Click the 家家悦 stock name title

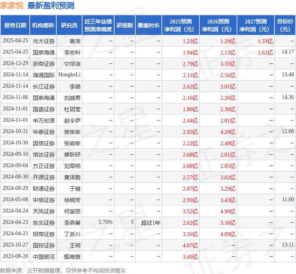(x=12, y=5)
